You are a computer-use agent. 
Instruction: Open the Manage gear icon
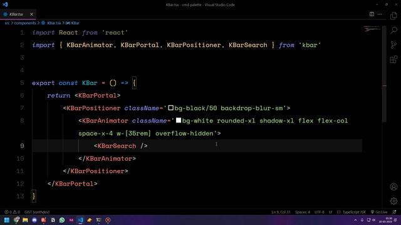pyautogui.click(x=393, y=201)
